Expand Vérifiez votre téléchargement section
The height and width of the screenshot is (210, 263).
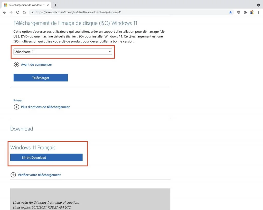tap(35, 175)
